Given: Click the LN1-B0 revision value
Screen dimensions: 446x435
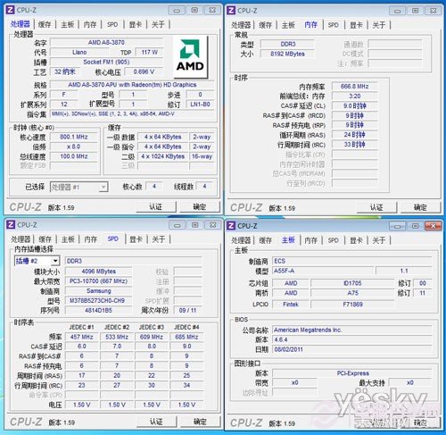Looking at the screenshot, I should [x=200, y=105].
